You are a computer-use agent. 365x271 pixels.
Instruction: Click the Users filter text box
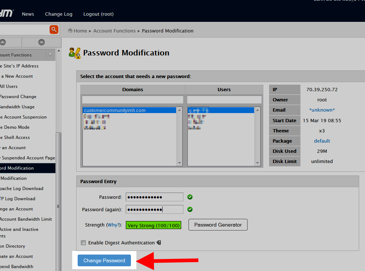click(x=224, y=100)
